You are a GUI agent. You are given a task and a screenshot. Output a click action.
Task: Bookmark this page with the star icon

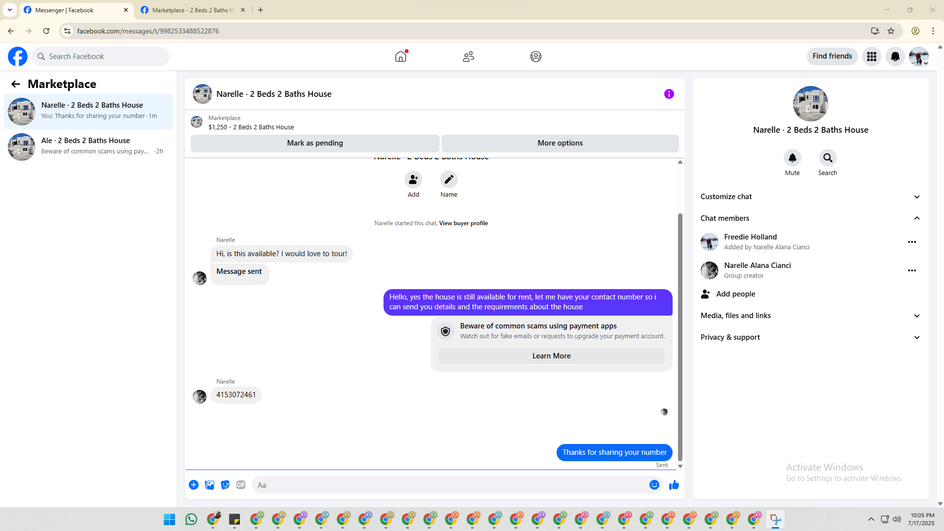pyautogui.click(x=891, y=31)
